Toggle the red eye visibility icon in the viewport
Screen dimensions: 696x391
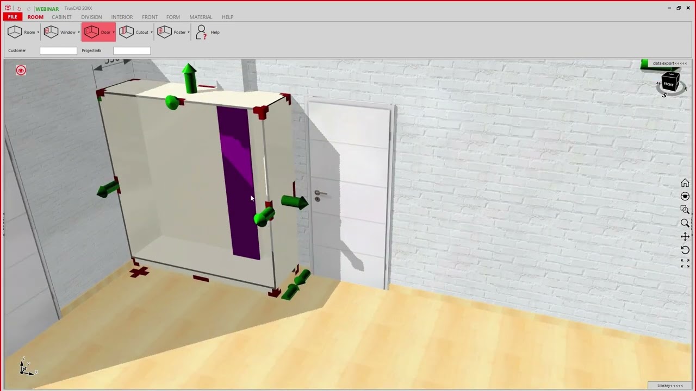coord(21,70)
